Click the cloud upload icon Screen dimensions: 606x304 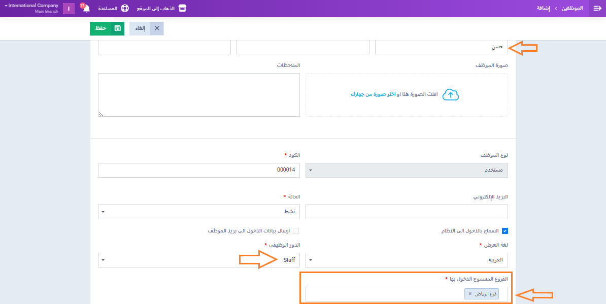451,95
